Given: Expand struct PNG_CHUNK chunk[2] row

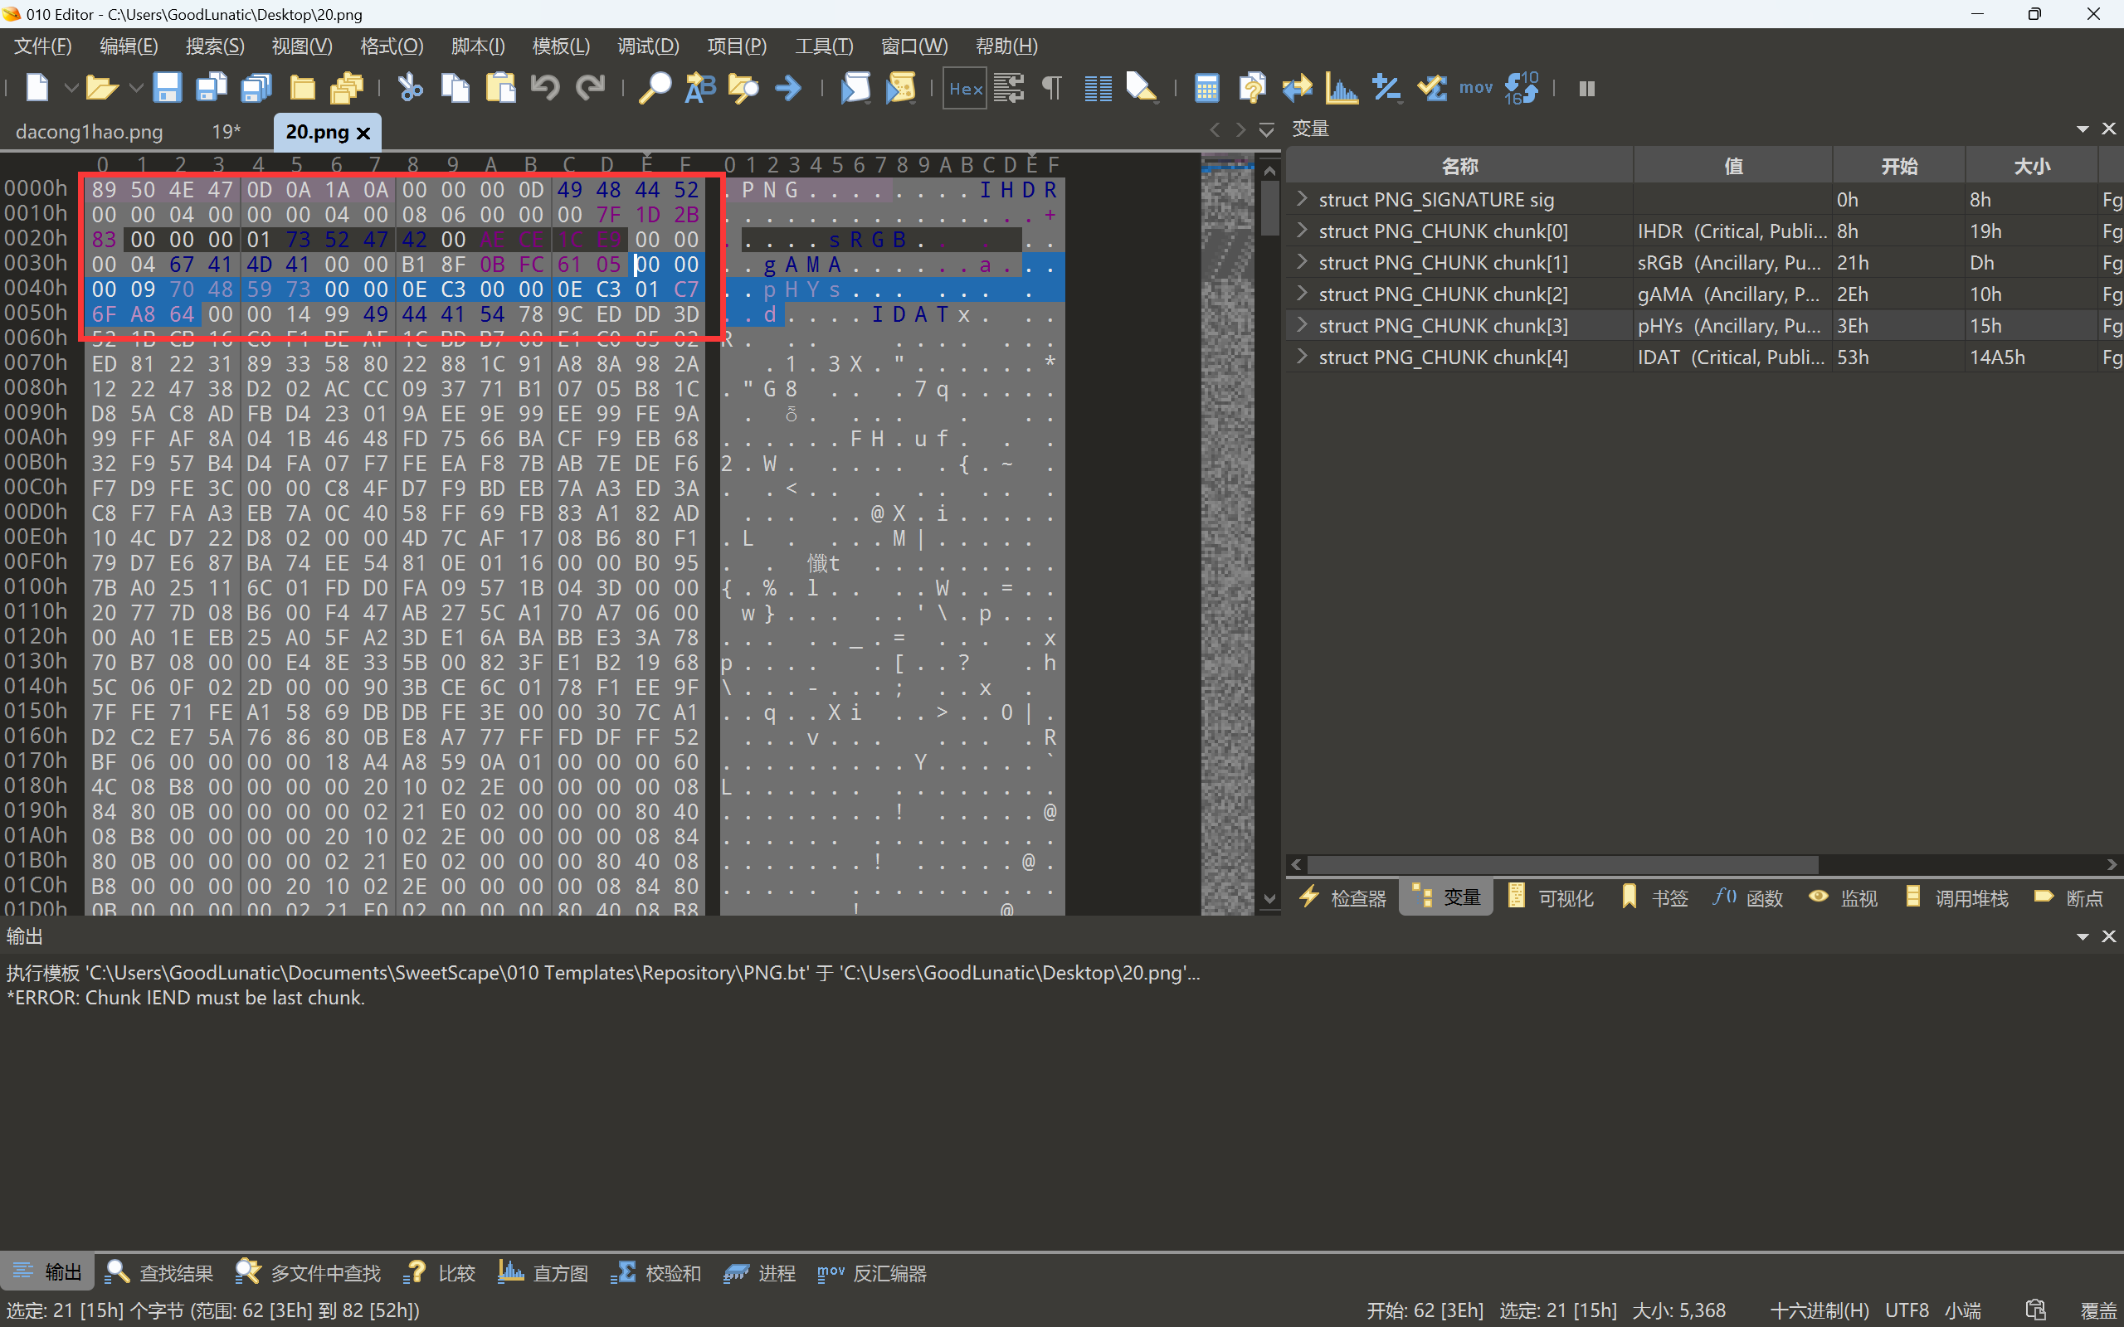Looking at the screenshot, I should (x=1302, y=294).
